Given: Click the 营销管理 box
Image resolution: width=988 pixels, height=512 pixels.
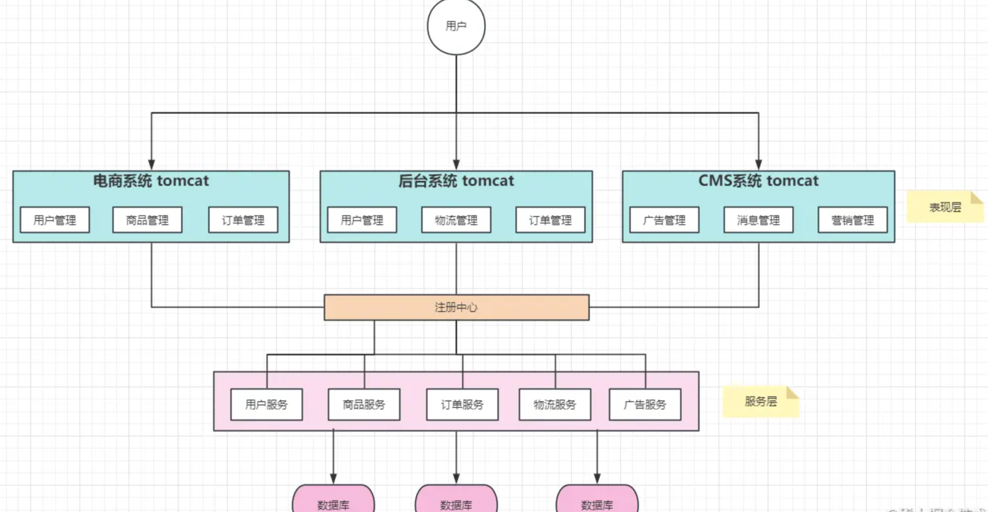Looking at the screenshot, I should 853,220.
